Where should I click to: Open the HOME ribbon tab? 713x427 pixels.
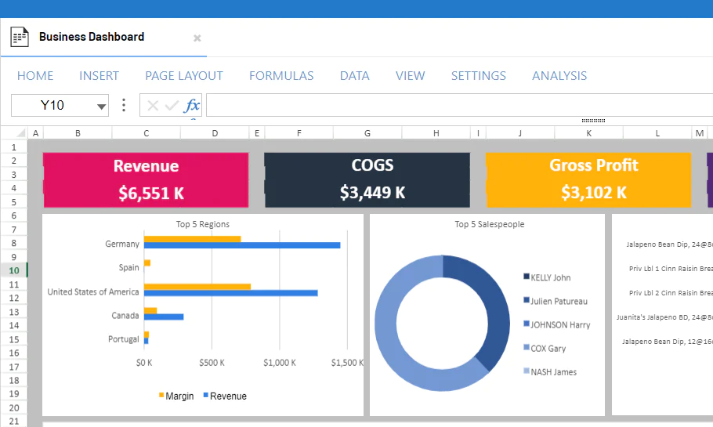point(35,76)
